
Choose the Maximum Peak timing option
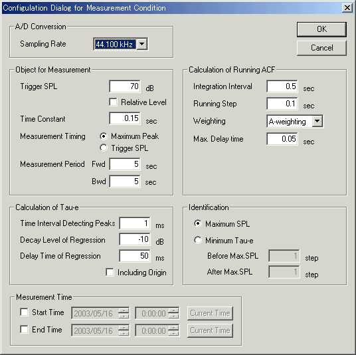click(104, 136)
